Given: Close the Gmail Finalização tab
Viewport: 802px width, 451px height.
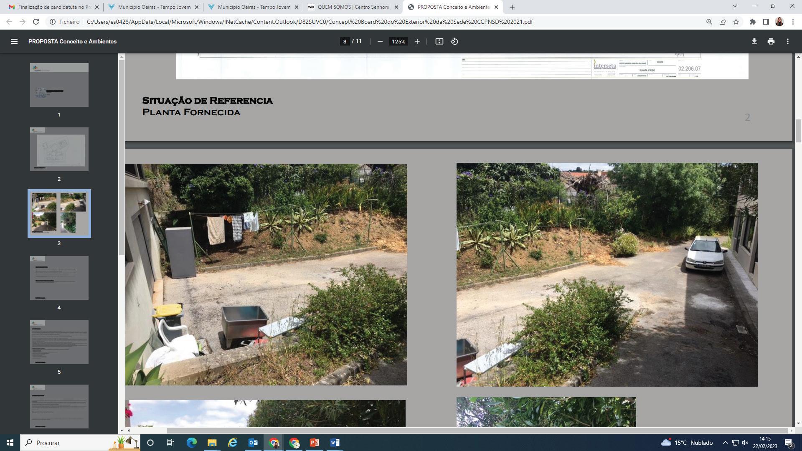Looking at the screenshot, I should coord(97,7).
